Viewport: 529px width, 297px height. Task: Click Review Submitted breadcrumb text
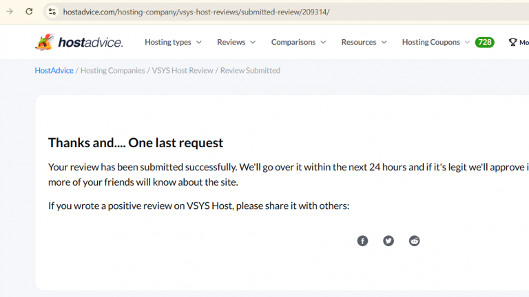[x=250, y=70]
